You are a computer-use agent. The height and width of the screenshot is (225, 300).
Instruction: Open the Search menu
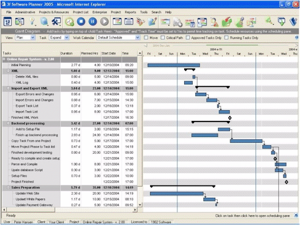click(156, 12)
